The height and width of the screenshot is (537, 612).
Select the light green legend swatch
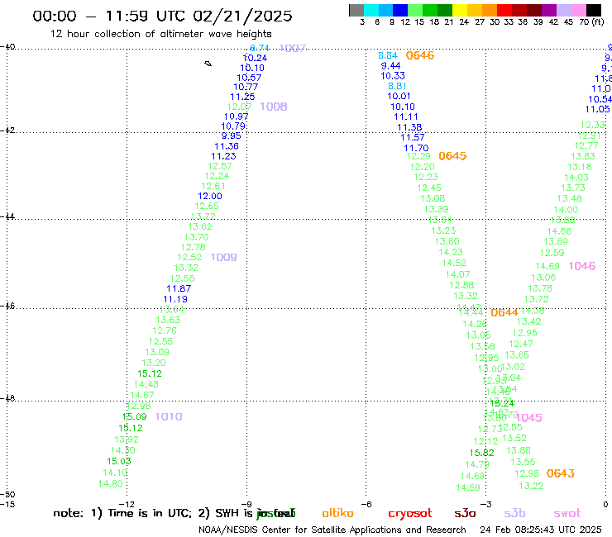click(415, 10)
